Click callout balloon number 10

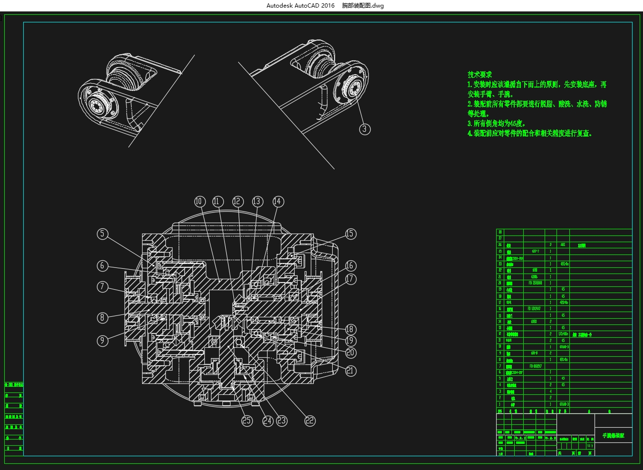199,201
